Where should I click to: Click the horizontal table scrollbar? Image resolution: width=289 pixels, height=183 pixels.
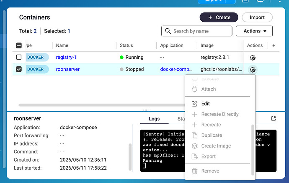[102, 105]
